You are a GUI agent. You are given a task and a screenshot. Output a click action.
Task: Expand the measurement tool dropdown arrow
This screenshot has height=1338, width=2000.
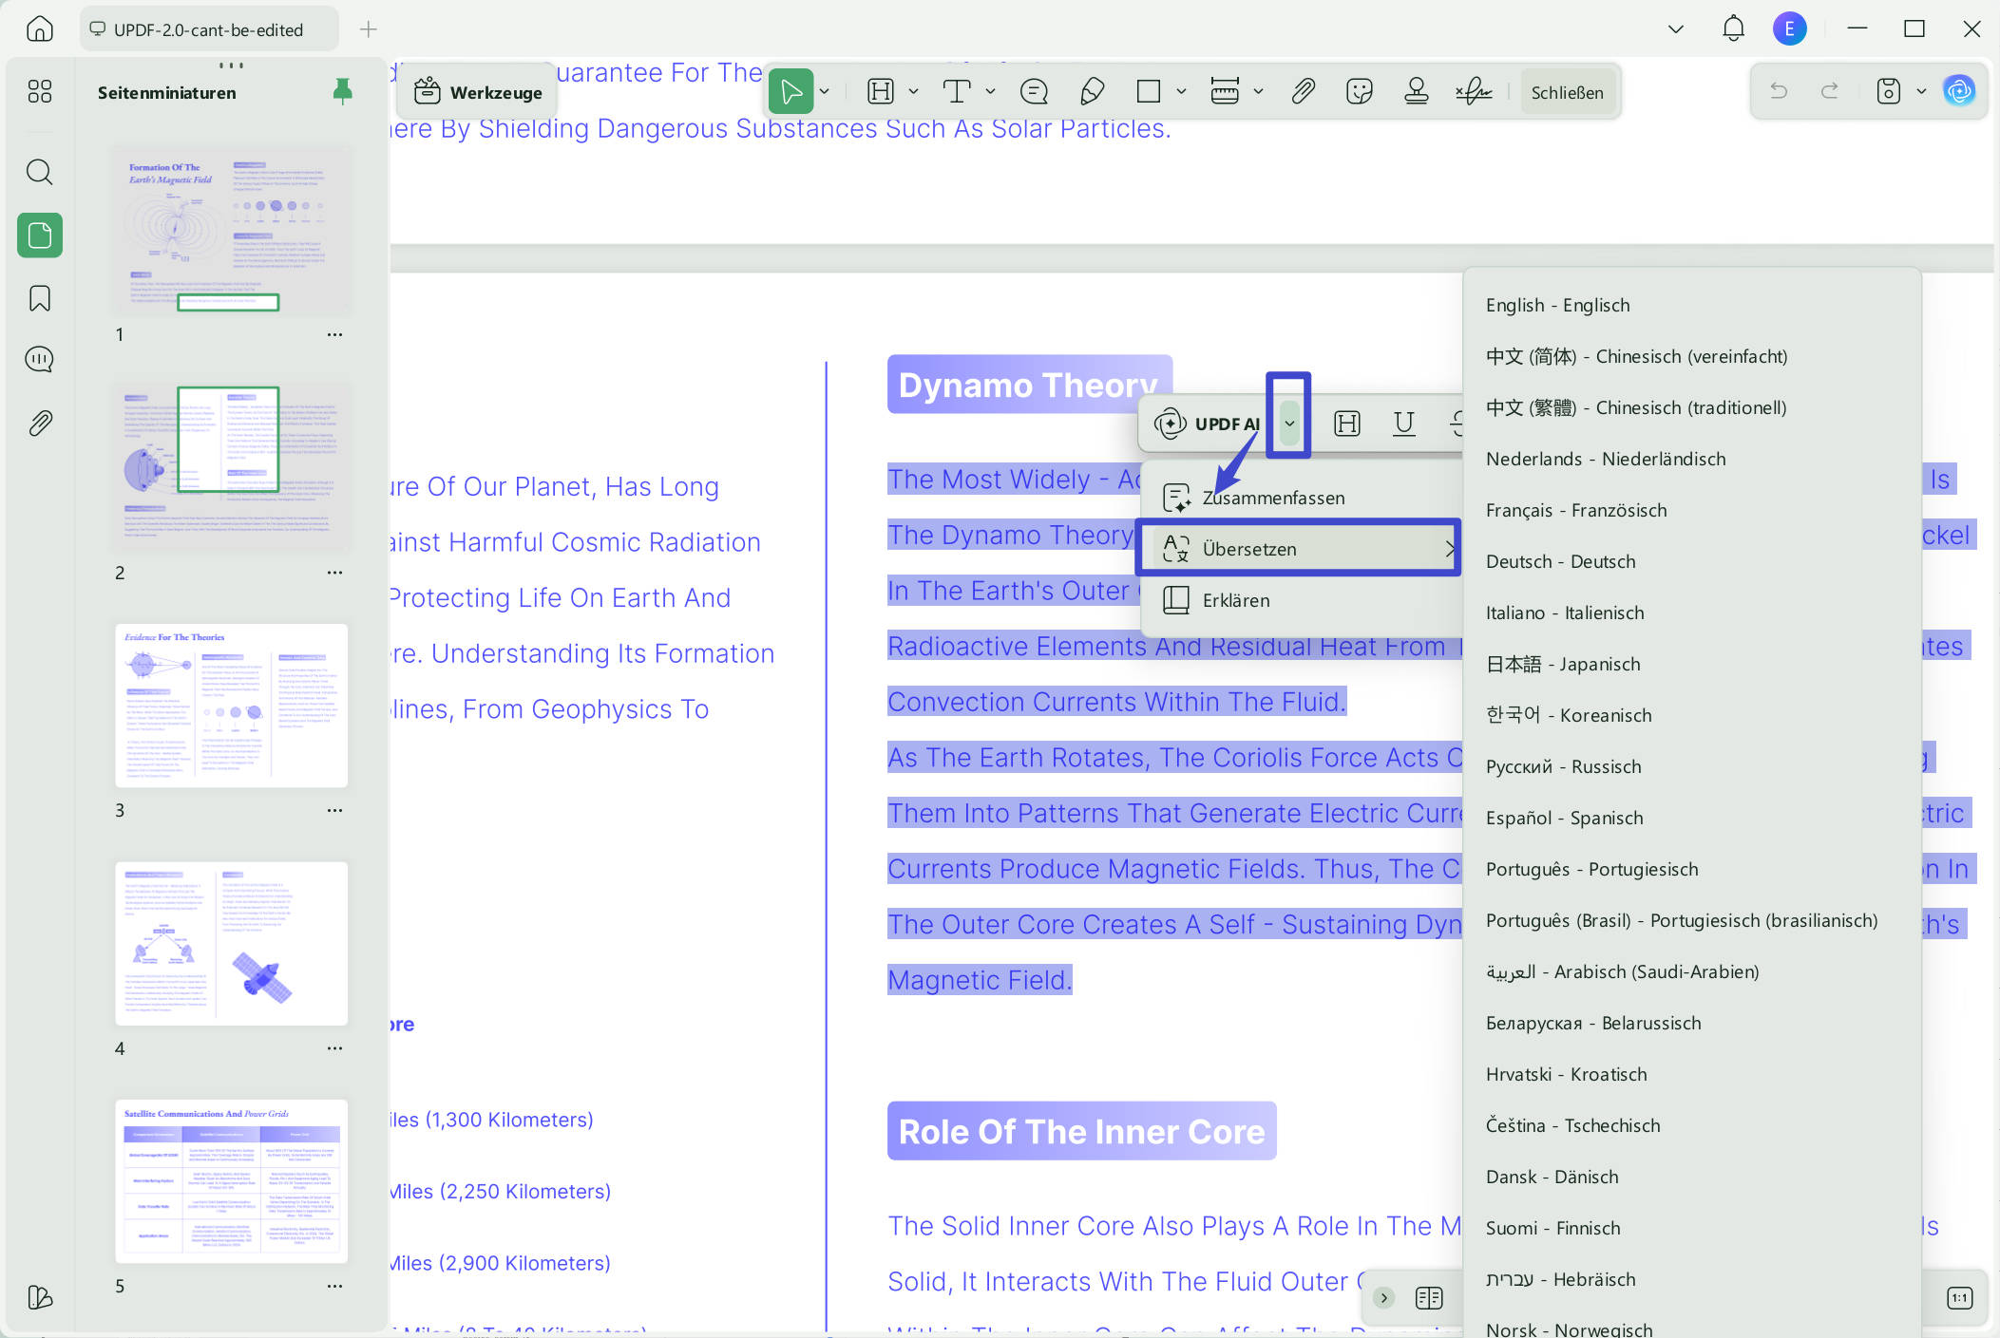tap(1258, 92)
